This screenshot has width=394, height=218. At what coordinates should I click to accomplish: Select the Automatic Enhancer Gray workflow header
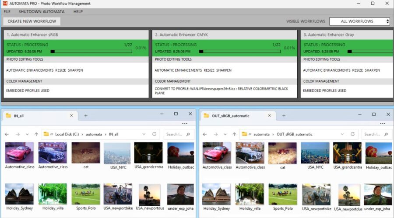click(347, 35)
